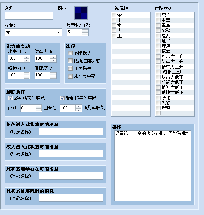Increase 攻击力 % spinner value
Viewport: 204px width, 215px height.
(27, 57)
